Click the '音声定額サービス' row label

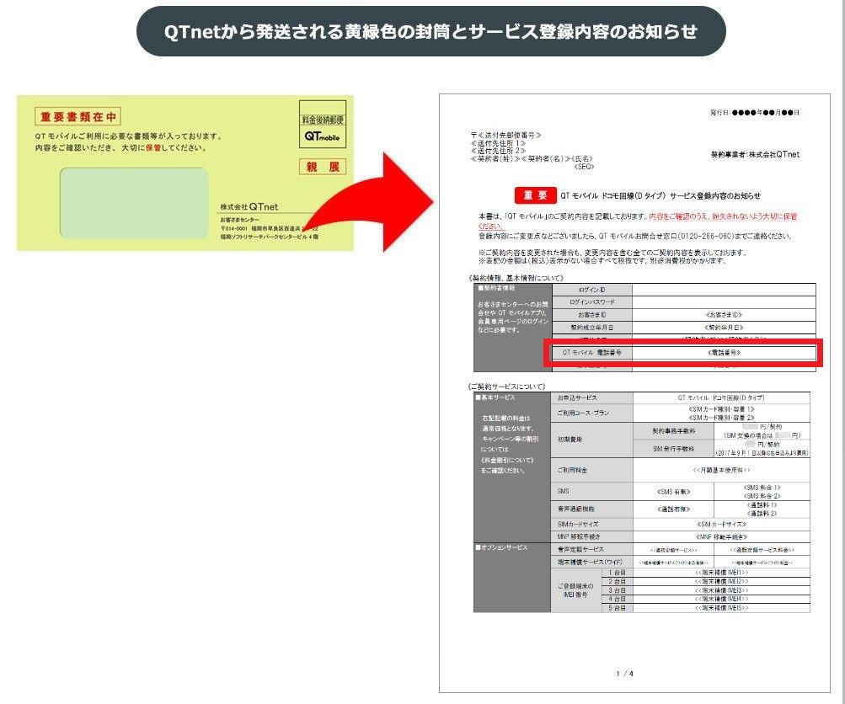591,549
